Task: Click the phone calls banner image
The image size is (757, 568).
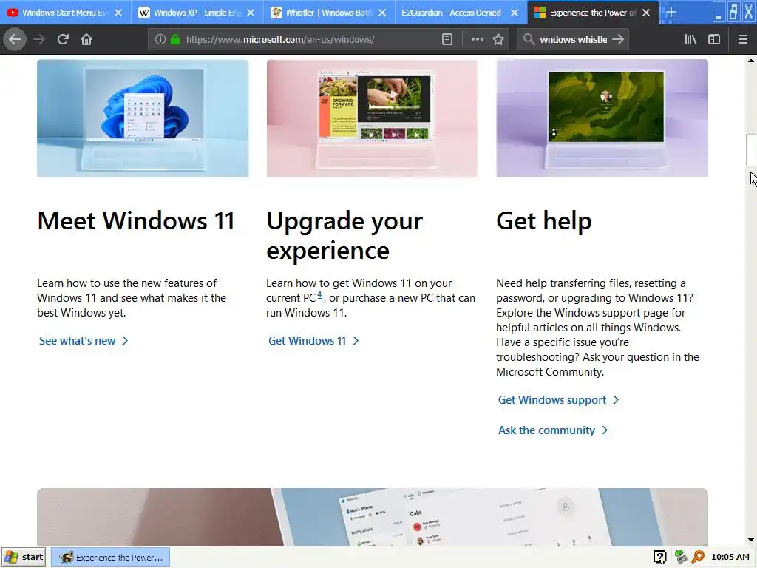Action: tap(373, 517)
